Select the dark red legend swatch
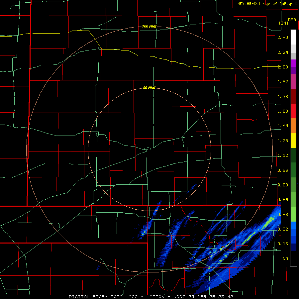Screen dimensions: 299x299 [x=293, y=96]
